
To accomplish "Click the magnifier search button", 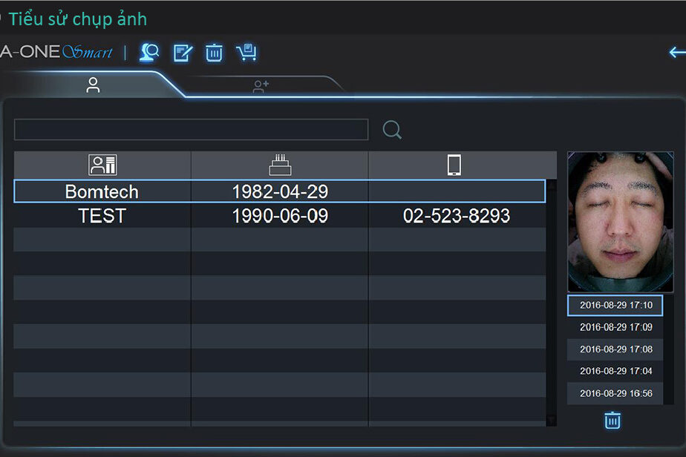I will (392, 131).
